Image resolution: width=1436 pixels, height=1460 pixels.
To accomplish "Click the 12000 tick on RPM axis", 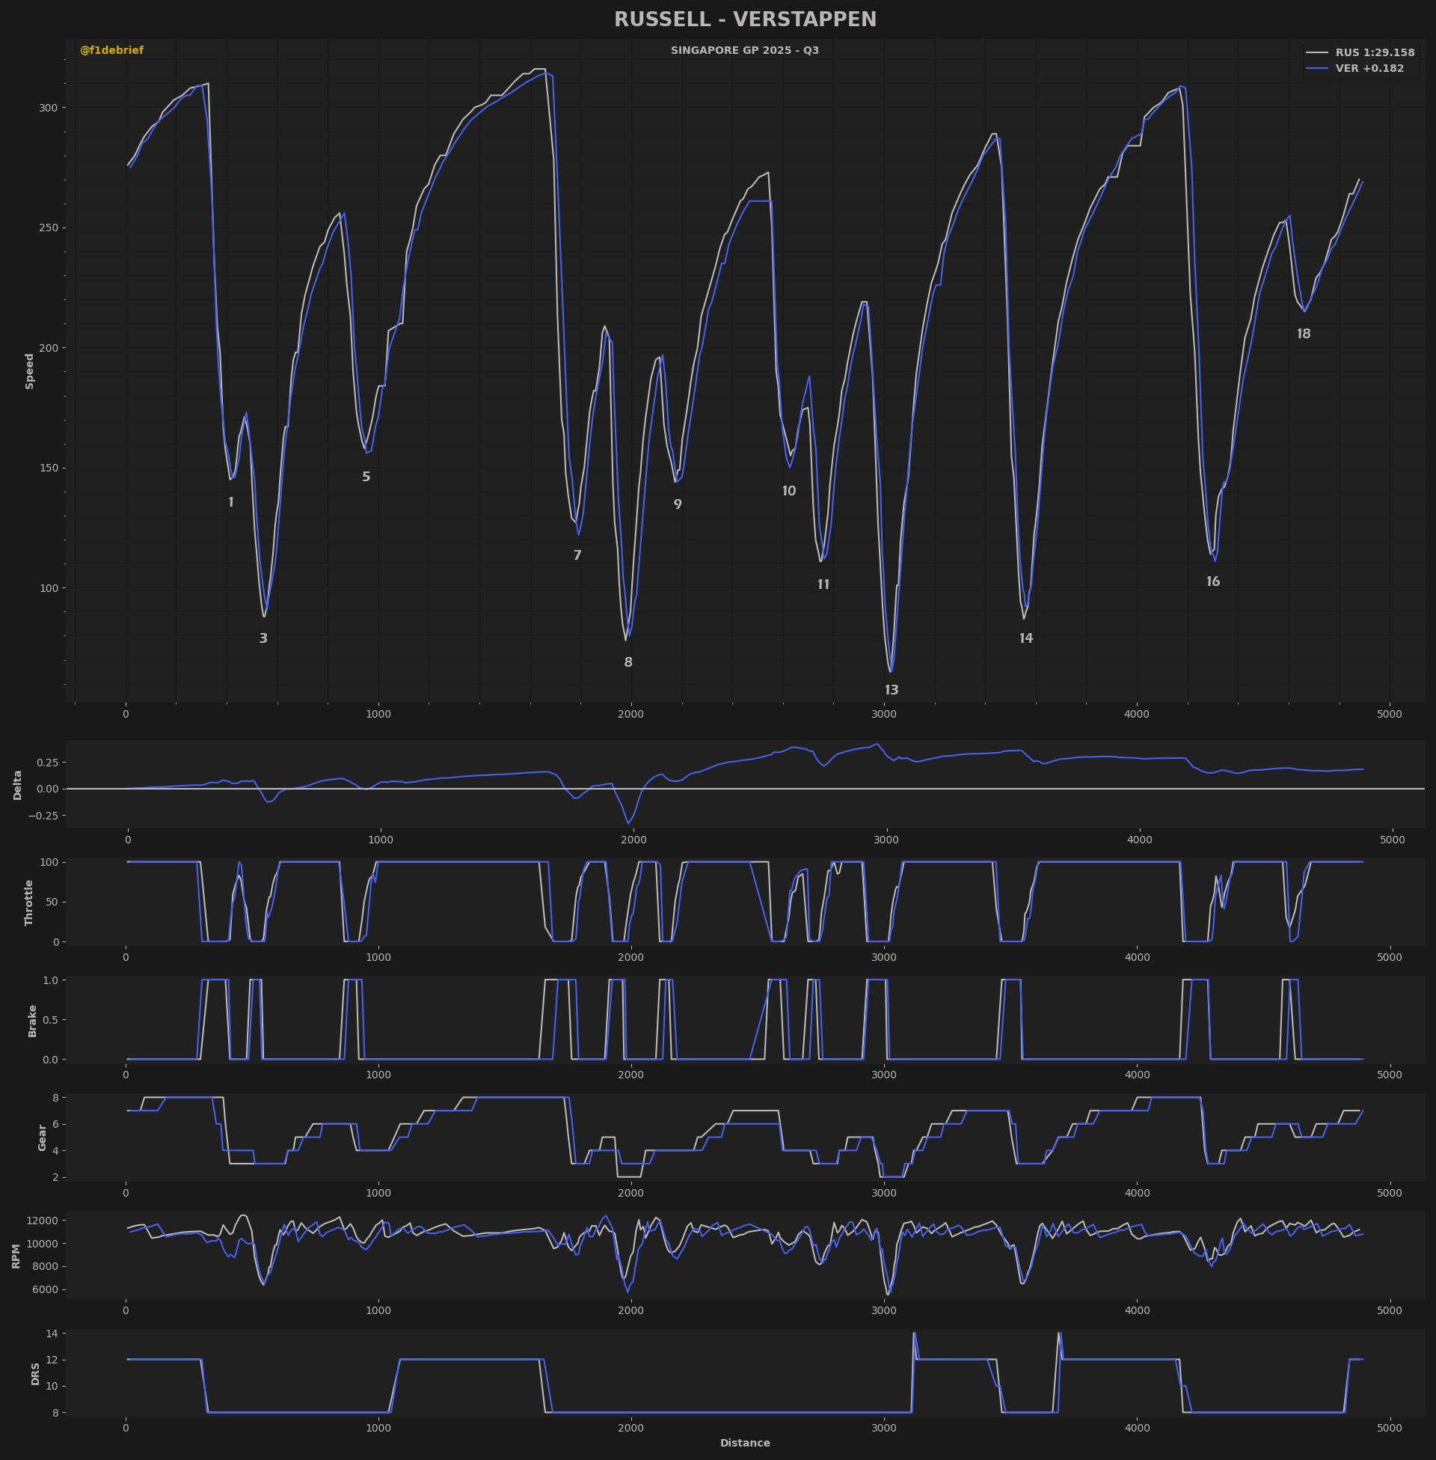I will (x=41, y=1220).
